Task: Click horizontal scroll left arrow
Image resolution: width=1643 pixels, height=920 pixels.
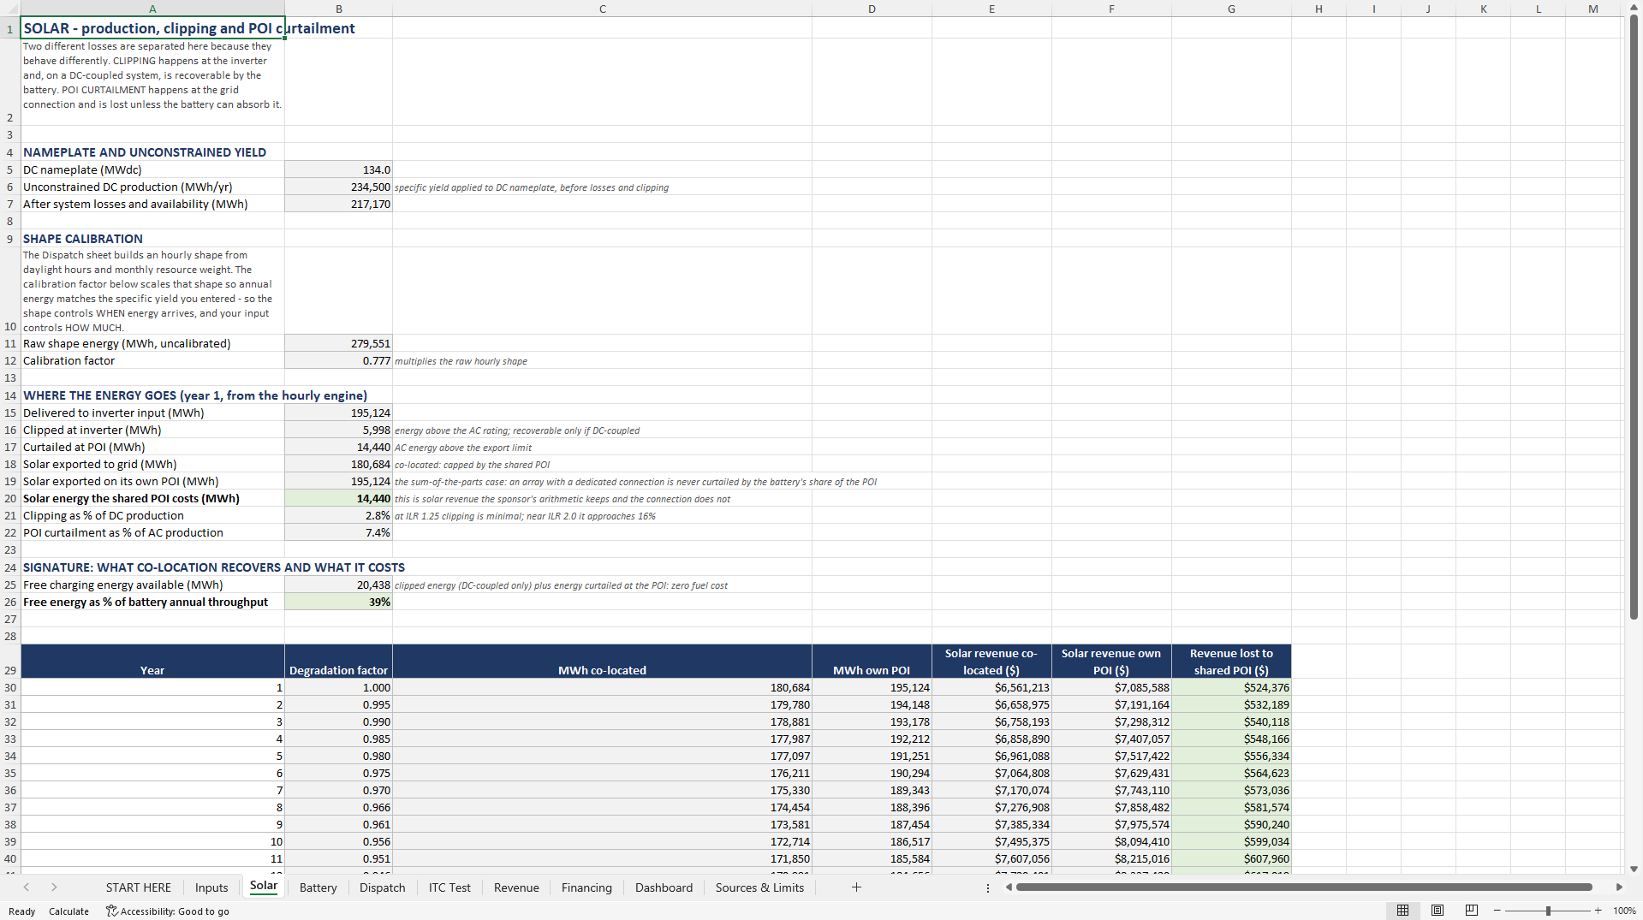Action: (1009, 887)
